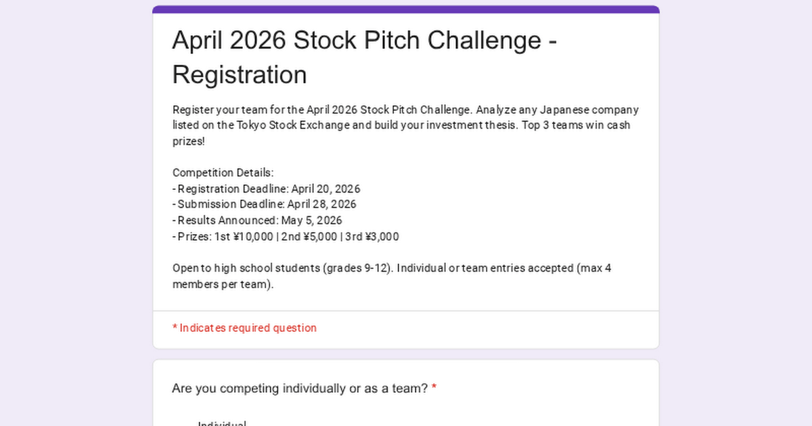Click the Indicates required question notice
Viewport: 812px width, 426px height.
tap(244, 328)
